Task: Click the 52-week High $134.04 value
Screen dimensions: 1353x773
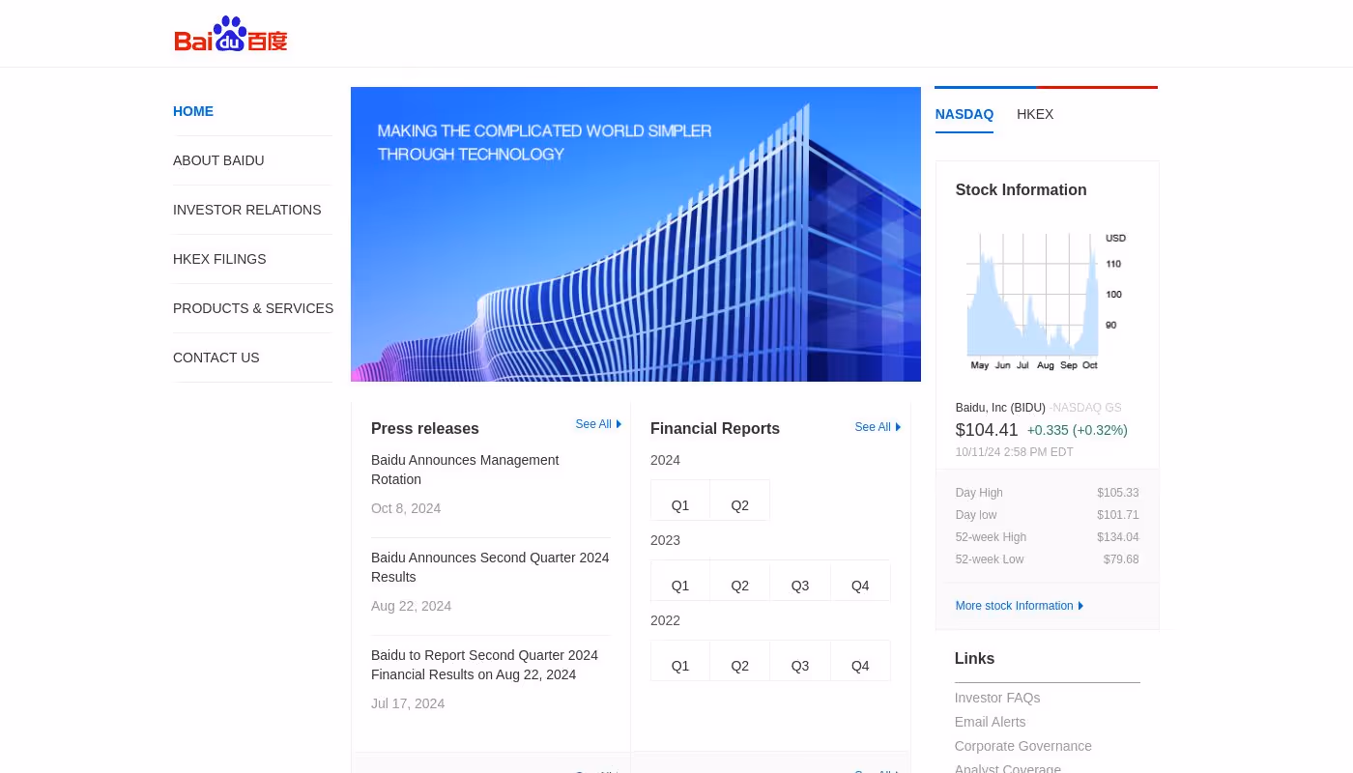Action: (x=1118, y=537)
